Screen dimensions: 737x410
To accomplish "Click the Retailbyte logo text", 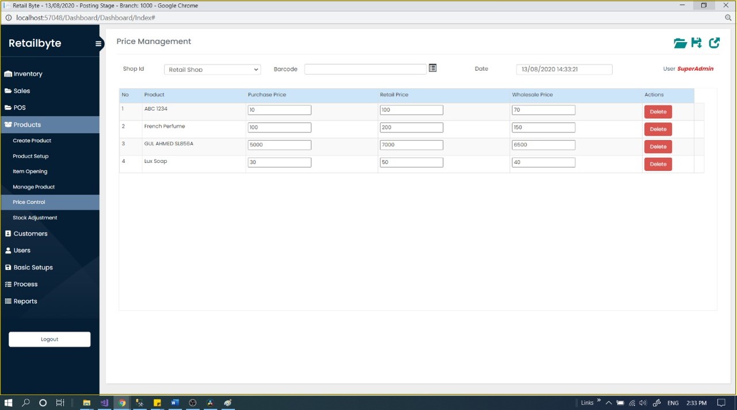I will 35,43.
